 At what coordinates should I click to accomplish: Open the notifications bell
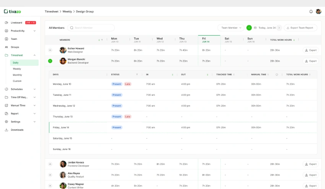(311, 11)
